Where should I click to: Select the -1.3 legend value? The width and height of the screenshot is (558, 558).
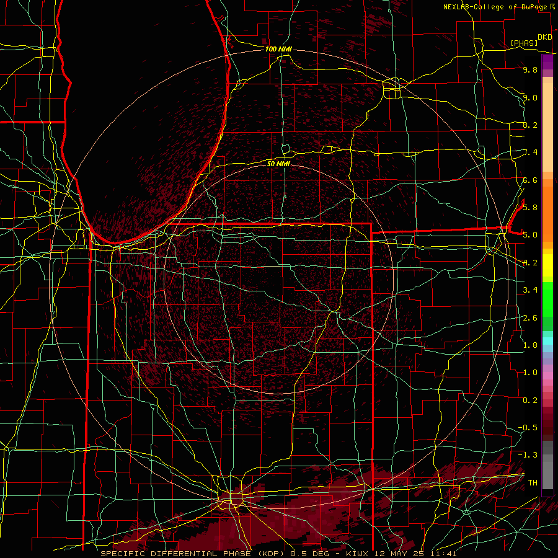point(528,455)
